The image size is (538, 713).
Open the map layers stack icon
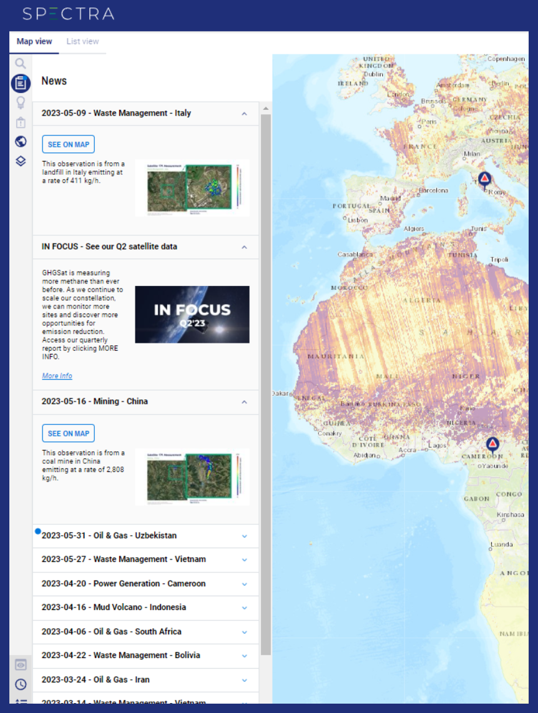click(x=21, y=161)
